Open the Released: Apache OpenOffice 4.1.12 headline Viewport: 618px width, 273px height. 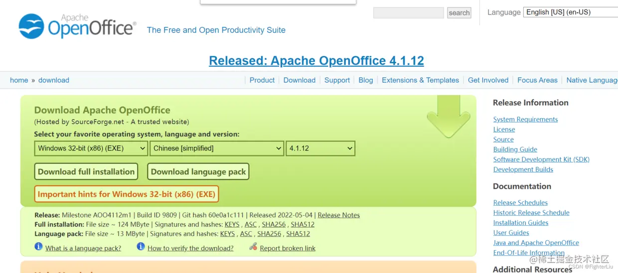316,61
